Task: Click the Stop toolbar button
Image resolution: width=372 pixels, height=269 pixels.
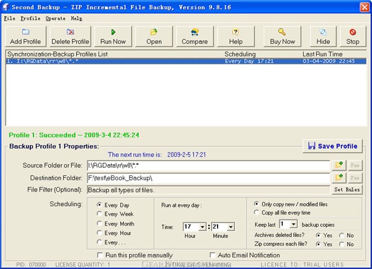Action: (x=353, y=37)
